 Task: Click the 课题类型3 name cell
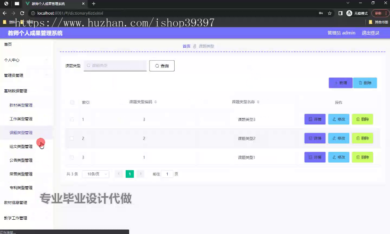247,119
